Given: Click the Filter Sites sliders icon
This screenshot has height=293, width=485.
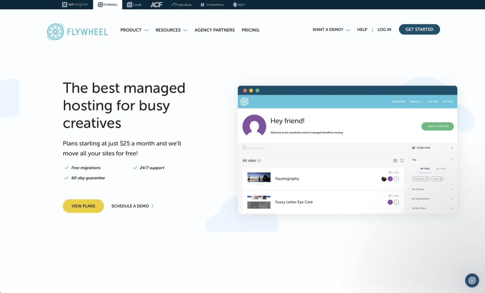Looking at the screenshot, I should pyautogui.click(x=413, y=148).
